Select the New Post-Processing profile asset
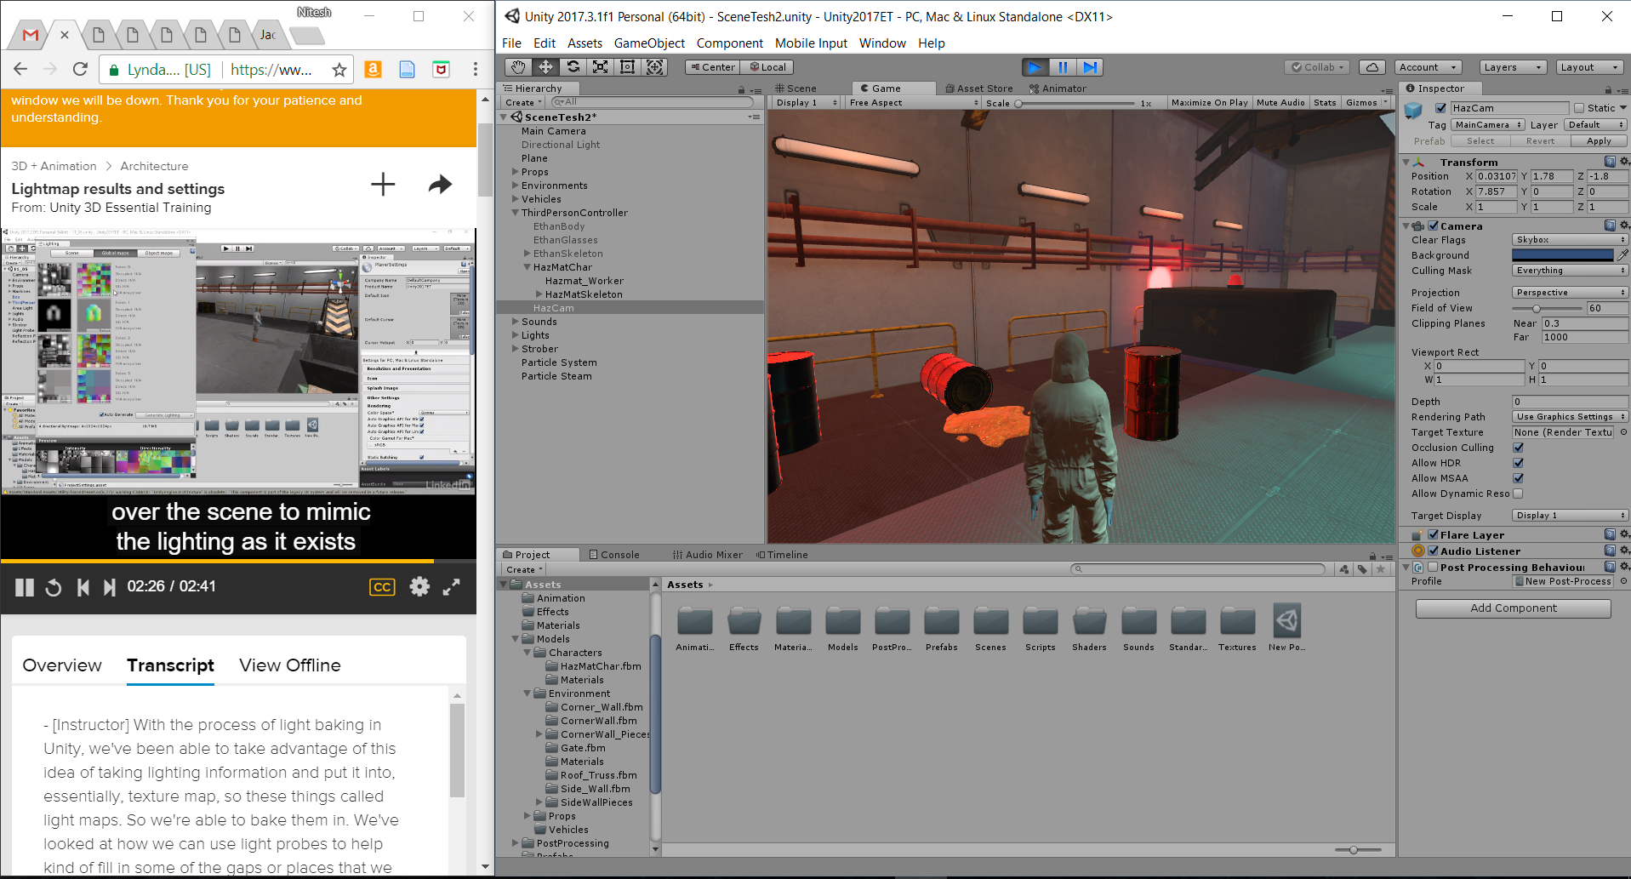This screenshot has height=879, width=1631. (1287, 629)
